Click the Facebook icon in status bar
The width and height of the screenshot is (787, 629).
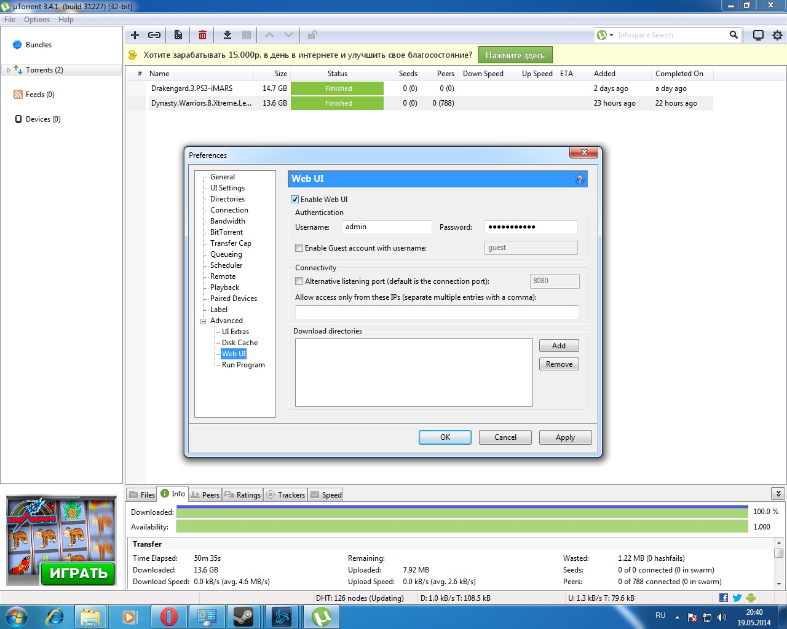click(723, 598)
